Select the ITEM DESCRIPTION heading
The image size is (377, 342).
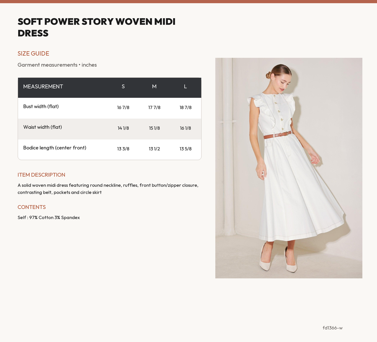click(41, 175)
